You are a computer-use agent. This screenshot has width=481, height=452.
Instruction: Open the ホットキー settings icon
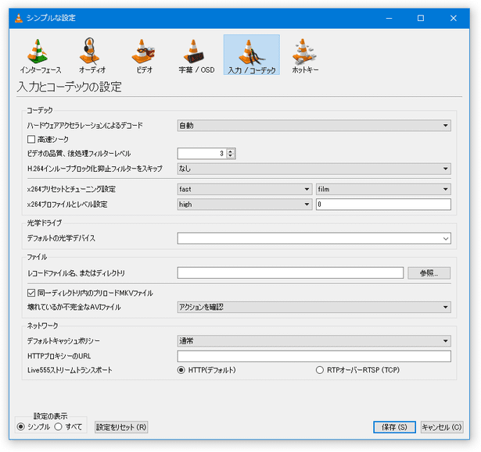point(305,52)
